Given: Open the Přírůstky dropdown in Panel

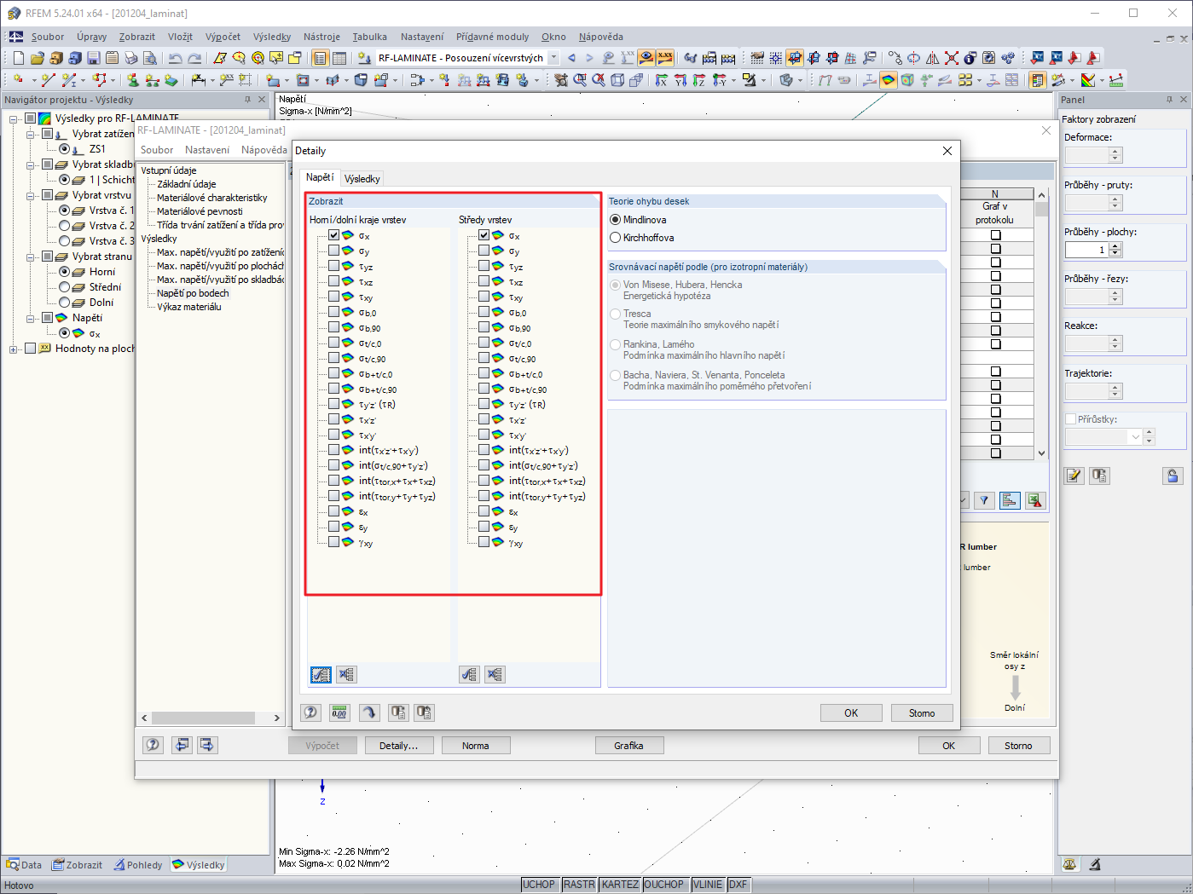Looking at the screenshot, I should (1135, 436).
